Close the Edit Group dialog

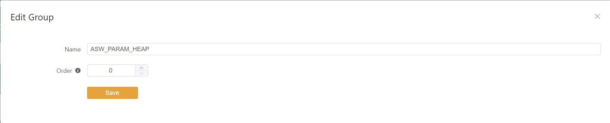click(x=597, y=16)
